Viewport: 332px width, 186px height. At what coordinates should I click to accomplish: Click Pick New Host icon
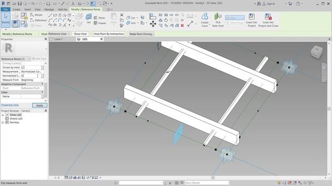coord(218,20)
